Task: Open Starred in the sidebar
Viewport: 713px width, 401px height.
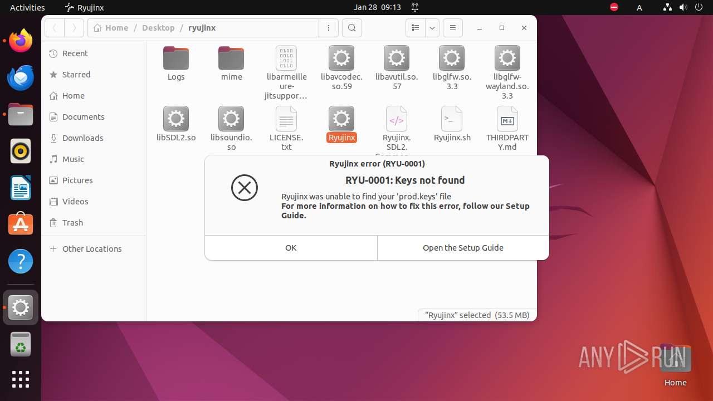Action: 94,75
